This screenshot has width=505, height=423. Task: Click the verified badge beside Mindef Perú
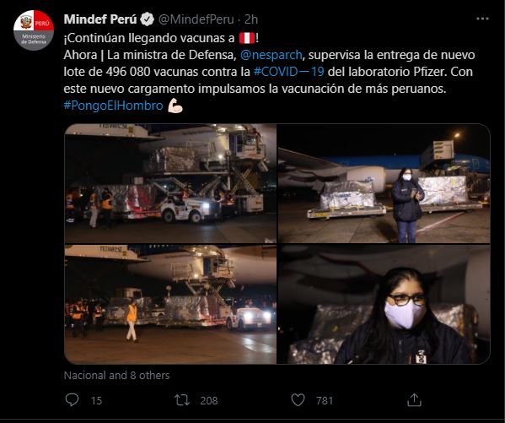coord(148,19)
